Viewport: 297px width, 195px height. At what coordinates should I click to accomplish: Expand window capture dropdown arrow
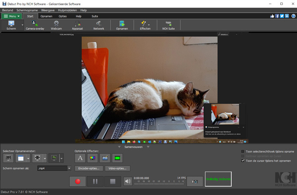[x=28, y=158]
